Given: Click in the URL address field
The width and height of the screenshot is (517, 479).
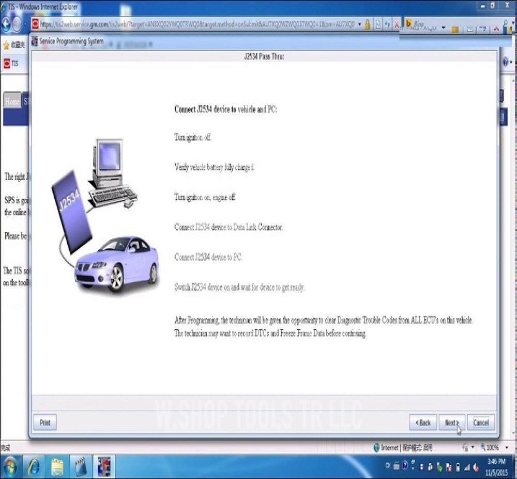Looking at the screenshot, I should point(196,24).
